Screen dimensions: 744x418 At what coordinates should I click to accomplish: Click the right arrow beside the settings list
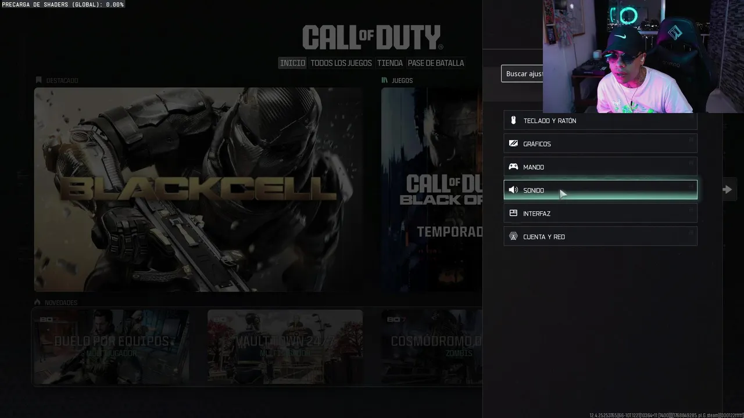[x=727, y=189]
